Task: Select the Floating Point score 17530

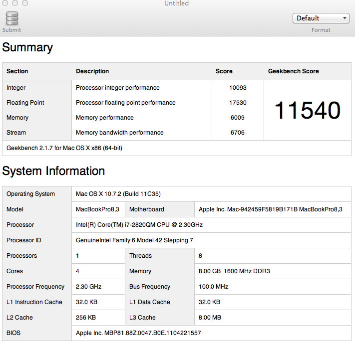Action: coord(238,103)
